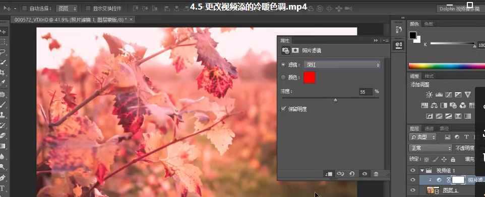Click align left edges icon in options bar
The height and width of the screenshot is (197, 485).
[x=167, y=9]
